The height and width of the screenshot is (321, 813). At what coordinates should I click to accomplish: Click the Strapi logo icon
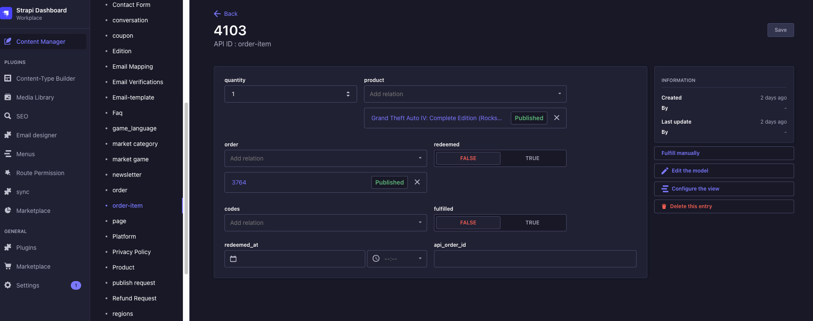point(6,13)
